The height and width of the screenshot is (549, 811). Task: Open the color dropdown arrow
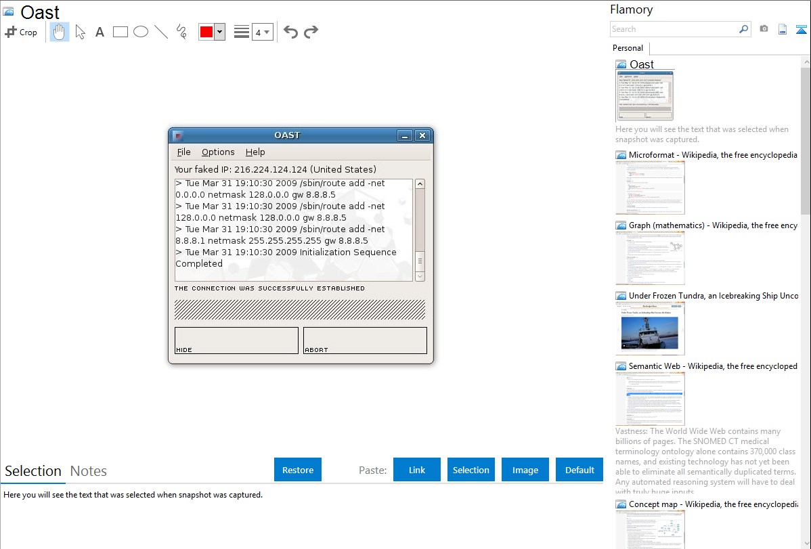point(219,32)
